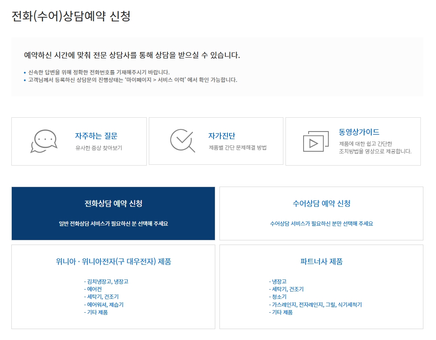
Task: Click '제품별 간단 문제해결 방법' text
Action: 238,148
